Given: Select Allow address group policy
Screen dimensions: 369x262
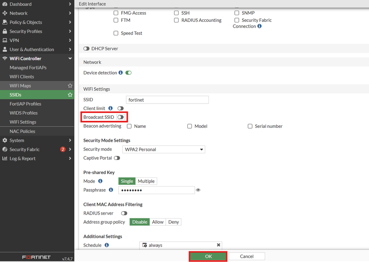Looking at the screenshot, I should 158,222.
